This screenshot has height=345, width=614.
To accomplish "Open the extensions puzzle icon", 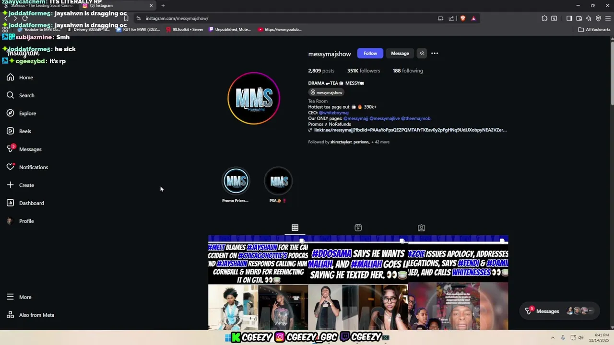I will click(544, 18).
